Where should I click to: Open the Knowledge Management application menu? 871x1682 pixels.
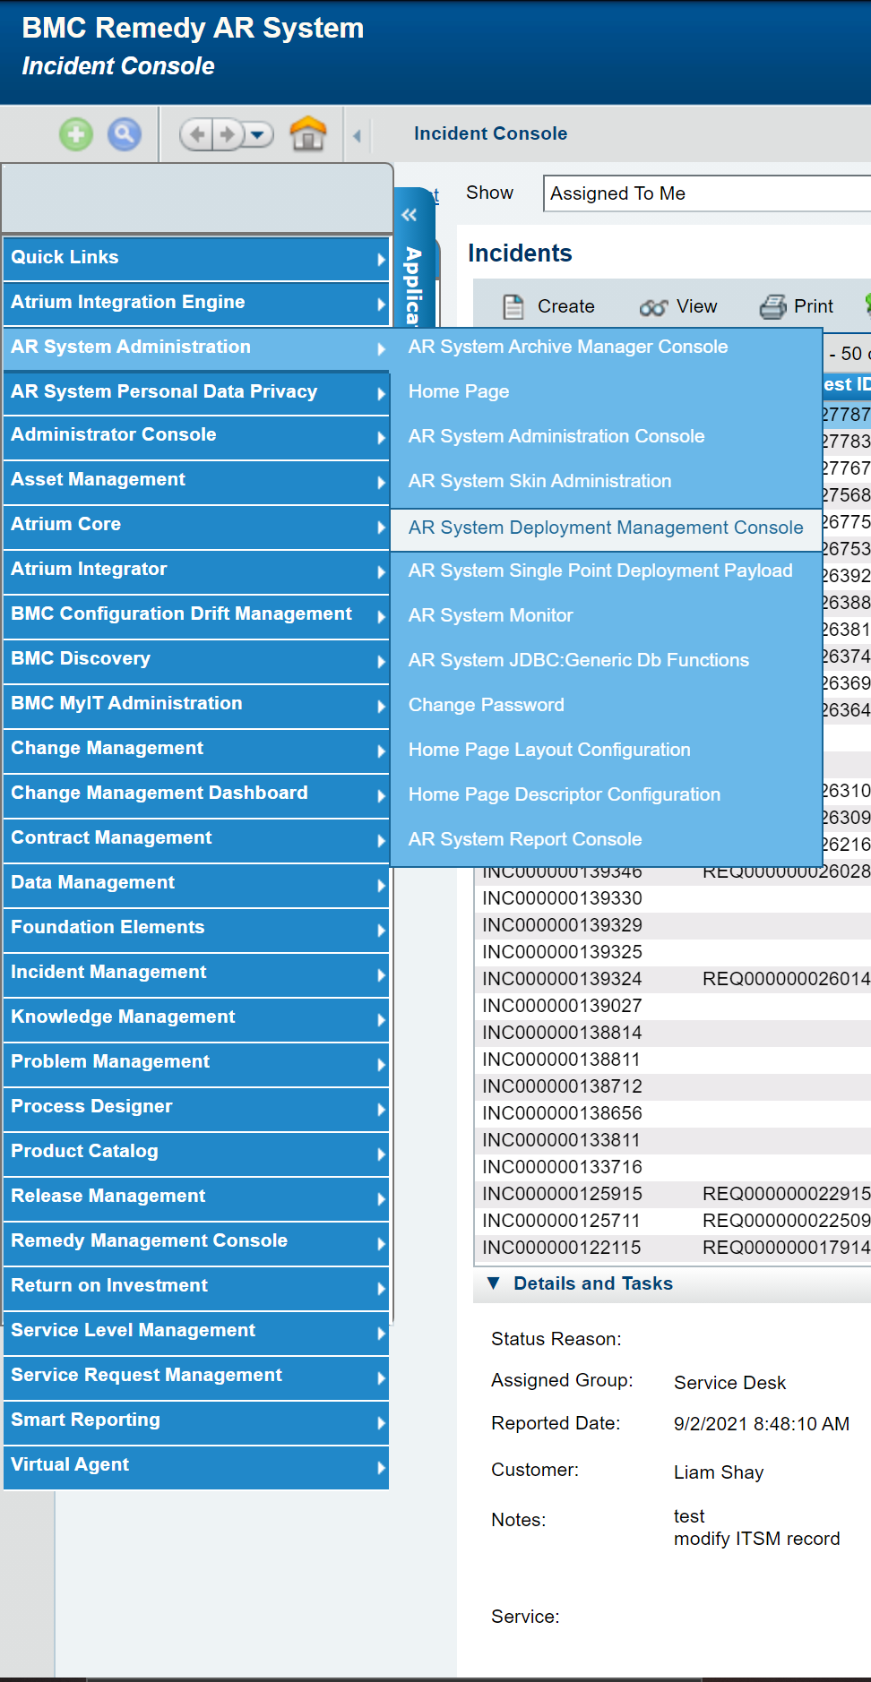195,1017
